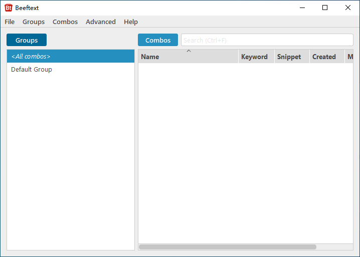Click the horizontal scrollbar under combo table
This screenshot has height=257, width=360.
(x=227, y=246)
